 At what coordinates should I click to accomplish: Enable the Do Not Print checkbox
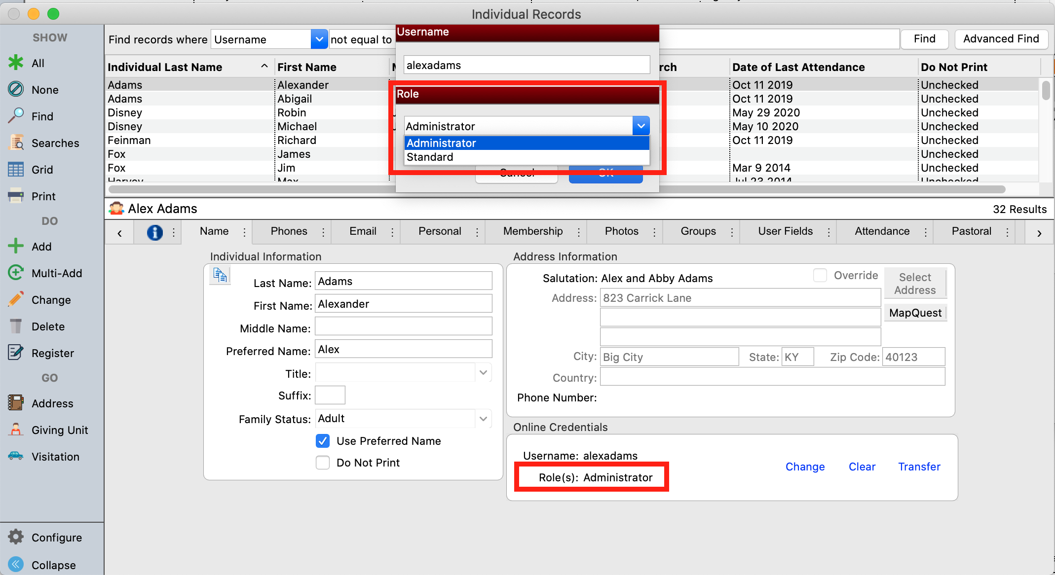[x=323, y=463]
